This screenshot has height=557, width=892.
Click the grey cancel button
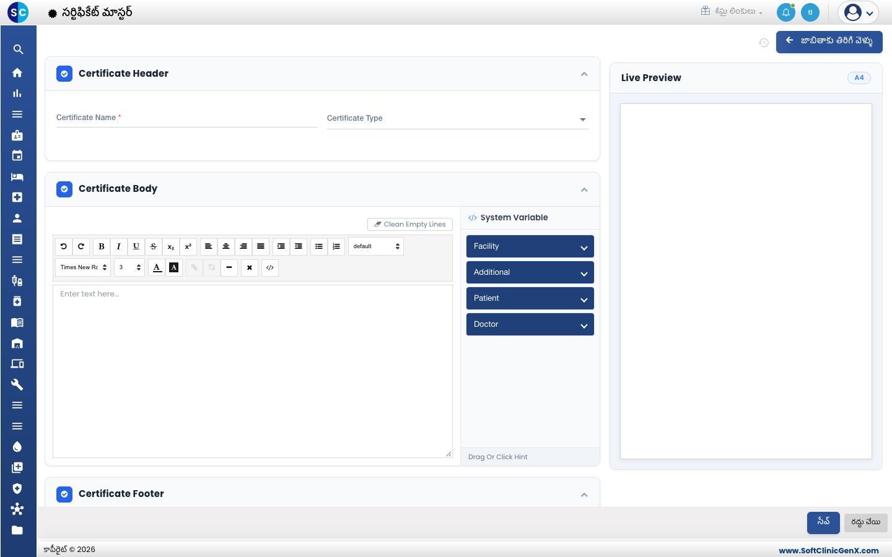click(x=866, y=522)
